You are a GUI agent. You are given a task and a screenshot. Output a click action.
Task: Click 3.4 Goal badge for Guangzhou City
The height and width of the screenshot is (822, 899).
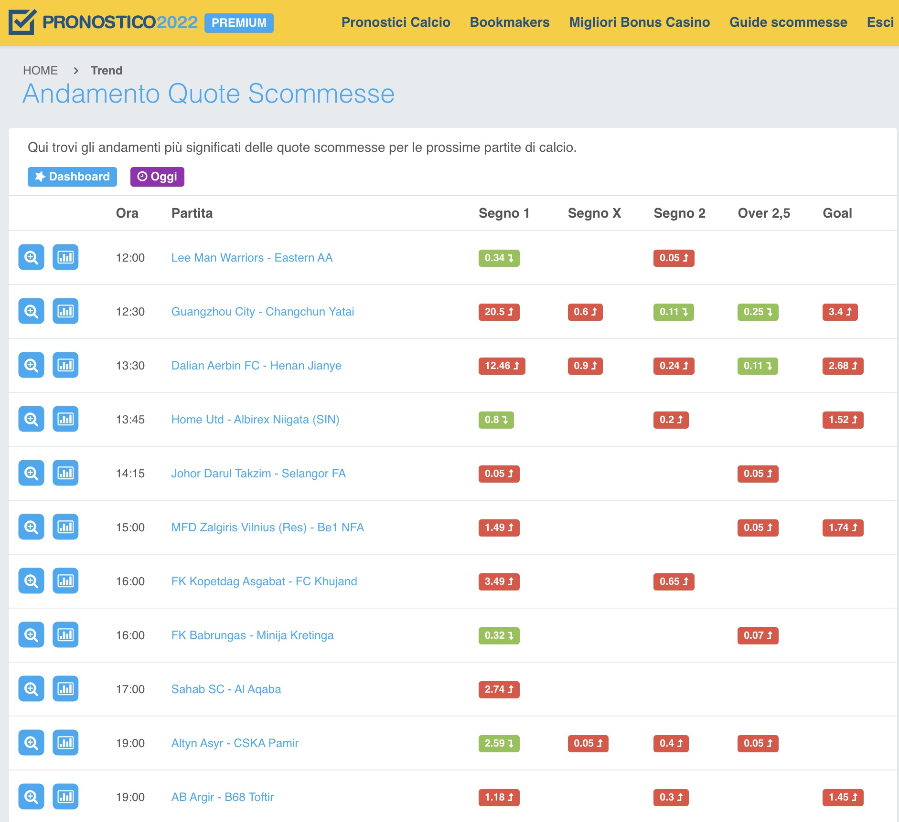840,312
